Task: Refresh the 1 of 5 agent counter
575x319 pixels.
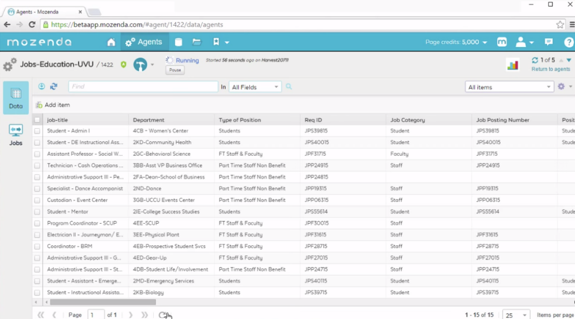Action: (x=535, y=60)
